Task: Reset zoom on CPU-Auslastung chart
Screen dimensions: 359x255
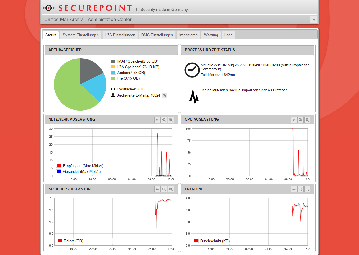Action: (x=294, y=120)
